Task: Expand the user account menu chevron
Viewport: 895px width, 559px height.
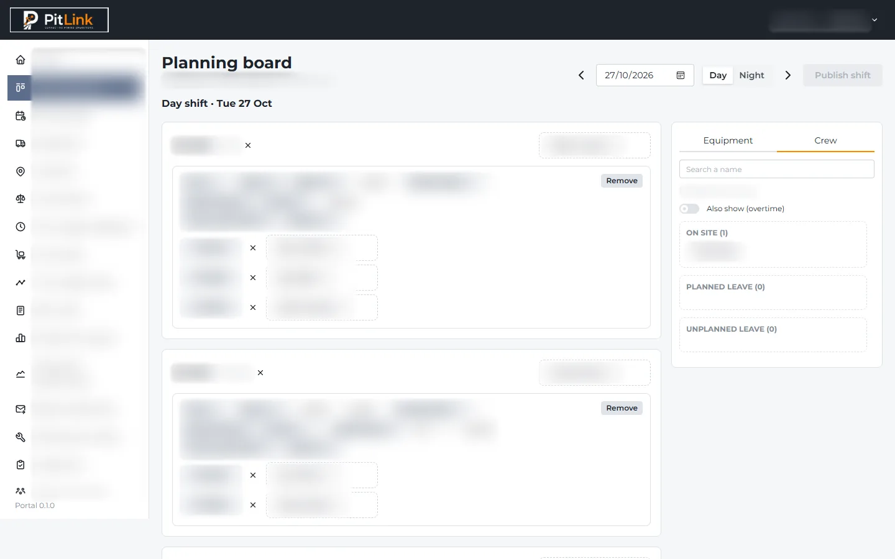Action: pos(874,20)
